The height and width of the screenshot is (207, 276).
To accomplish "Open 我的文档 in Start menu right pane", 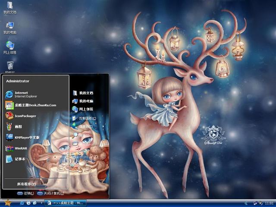I will click(x=83, y=93).
